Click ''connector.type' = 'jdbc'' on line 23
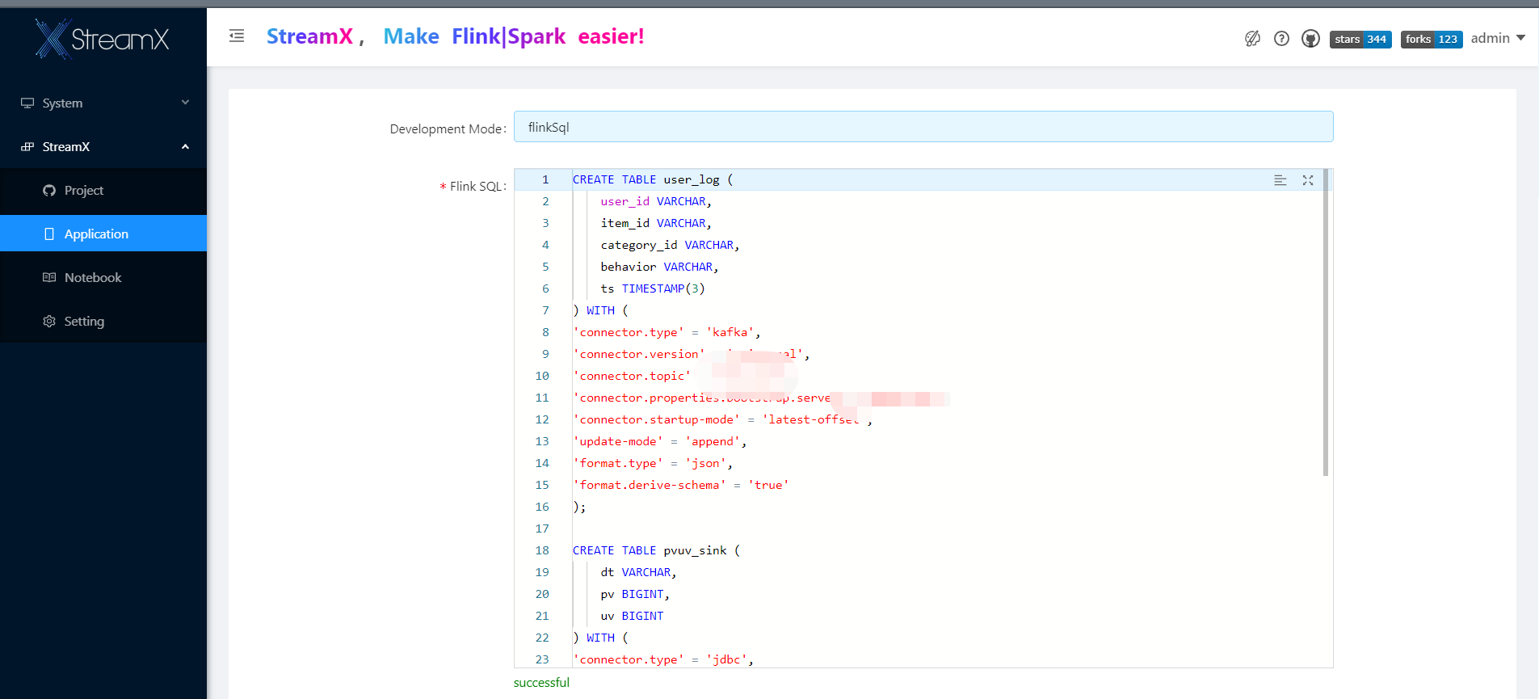Screen dimensions: 1539x699 click(x=662, y=659)
